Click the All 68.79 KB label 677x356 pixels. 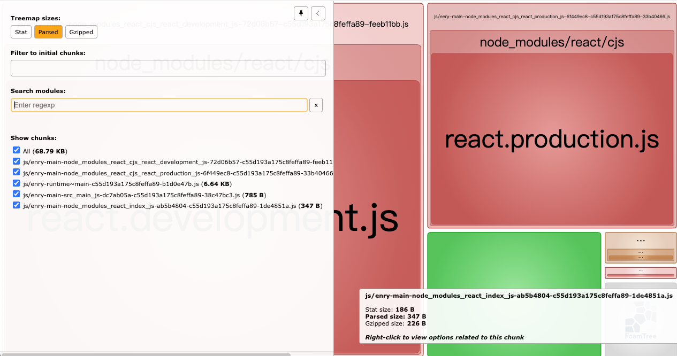coord(45,151)
